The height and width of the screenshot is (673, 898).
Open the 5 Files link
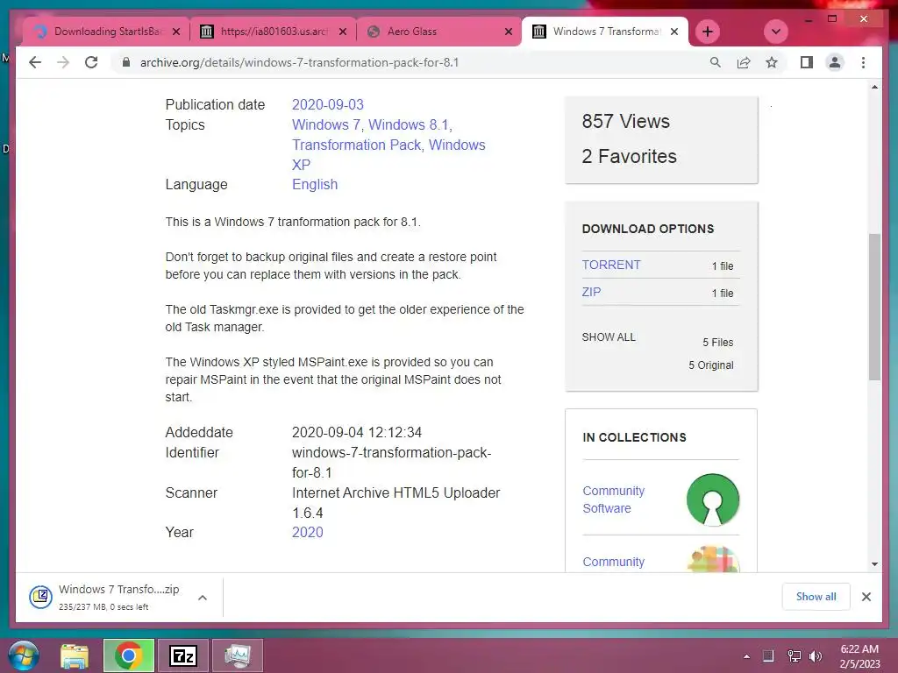tap(717, 343)
